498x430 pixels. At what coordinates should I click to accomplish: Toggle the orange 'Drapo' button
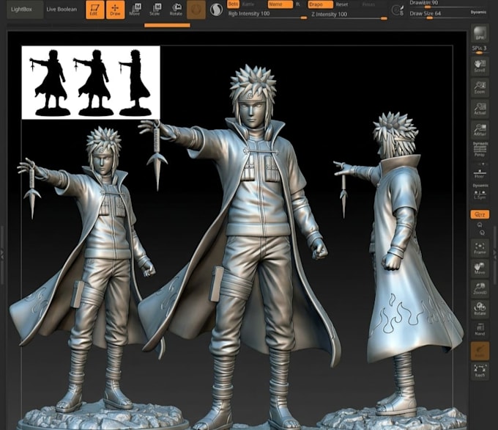[321, 4]
